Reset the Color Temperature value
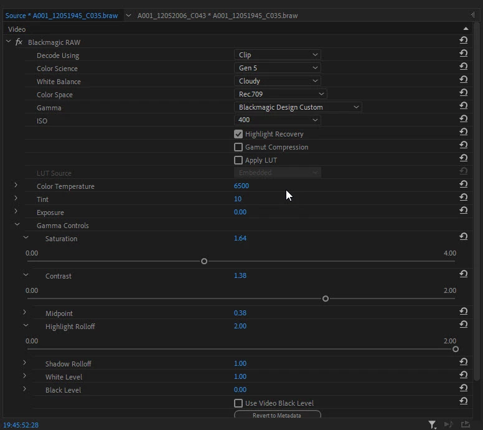 pos(463,184)
